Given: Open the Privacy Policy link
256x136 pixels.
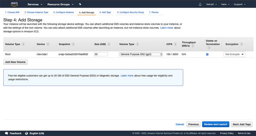Looking at the screenshot, I should pos(227,133).
